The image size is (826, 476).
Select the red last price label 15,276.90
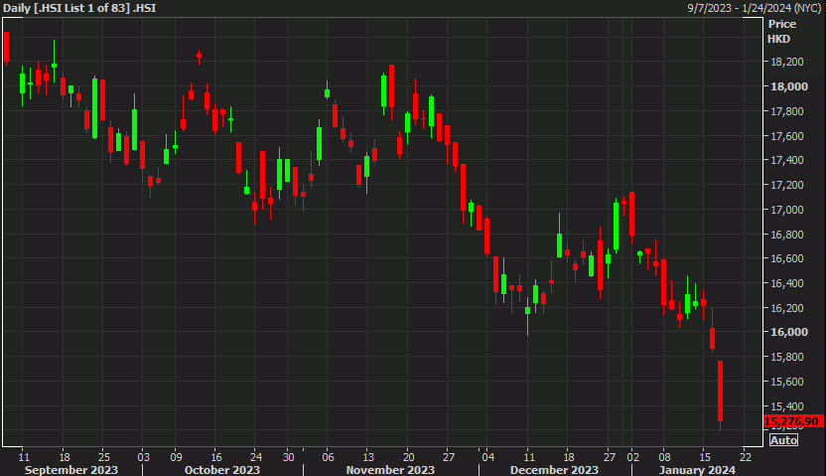tap(793, 421)
